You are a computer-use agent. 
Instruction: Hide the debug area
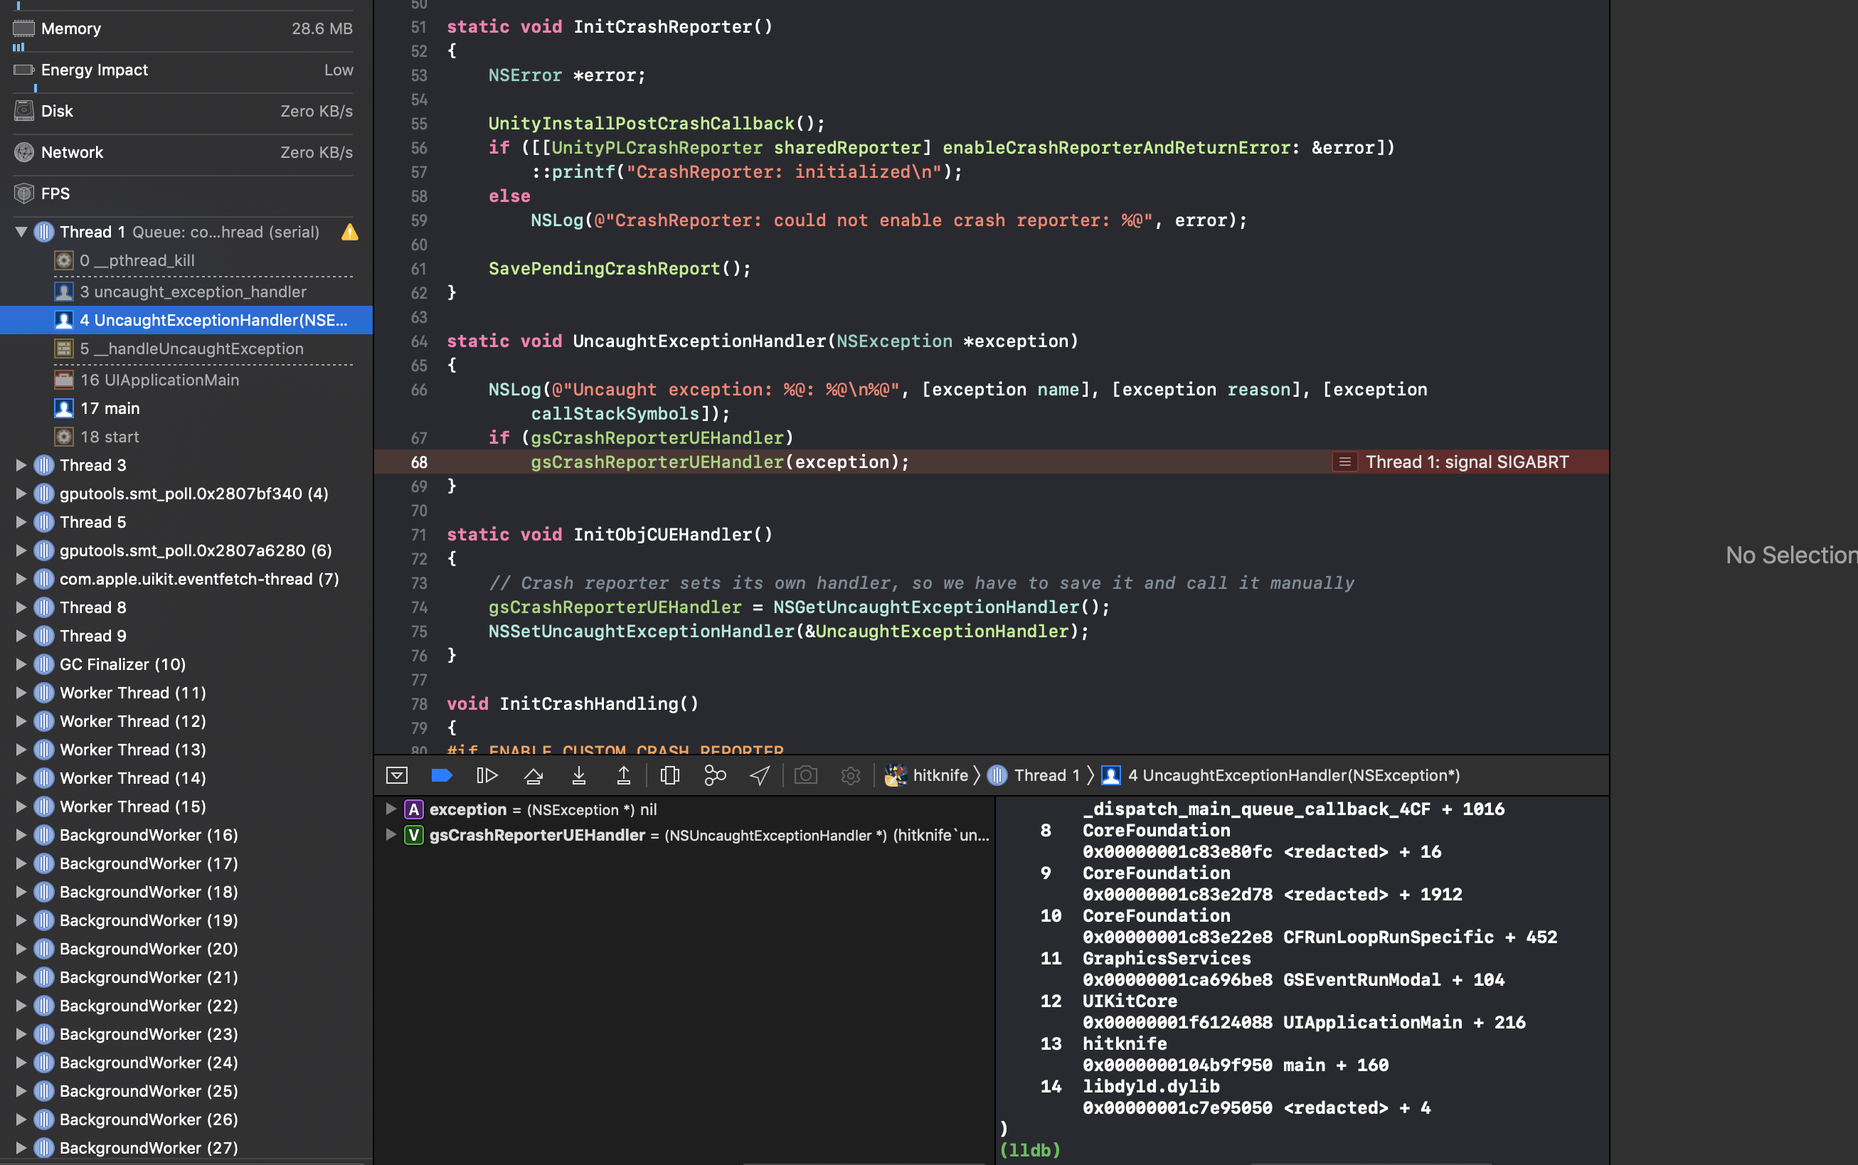point(396,775)
